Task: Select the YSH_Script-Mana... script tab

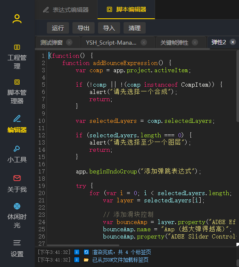Action: (x=111, y=43)
